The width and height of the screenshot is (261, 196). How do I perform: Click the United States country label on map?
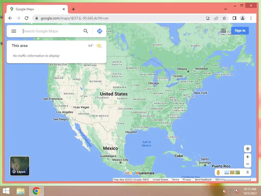tap(114, 94)
